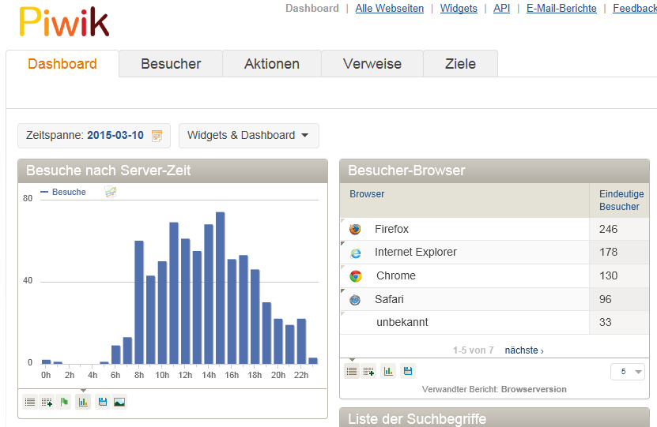Click the unbekannt row label
This screenshot has height=427, width=657.
[402, 323]
